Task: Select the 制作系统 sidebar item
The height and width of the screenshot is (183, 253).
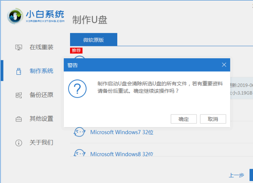Action: pos(41,71)
